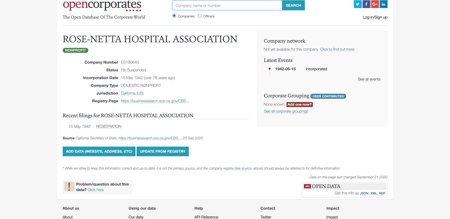
Task: Open the truncated Registry Page link
Action: click(155, 101)
